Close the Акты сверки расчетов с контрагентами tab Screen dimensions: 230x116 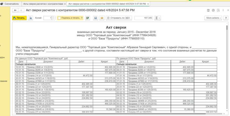(65, 4)
